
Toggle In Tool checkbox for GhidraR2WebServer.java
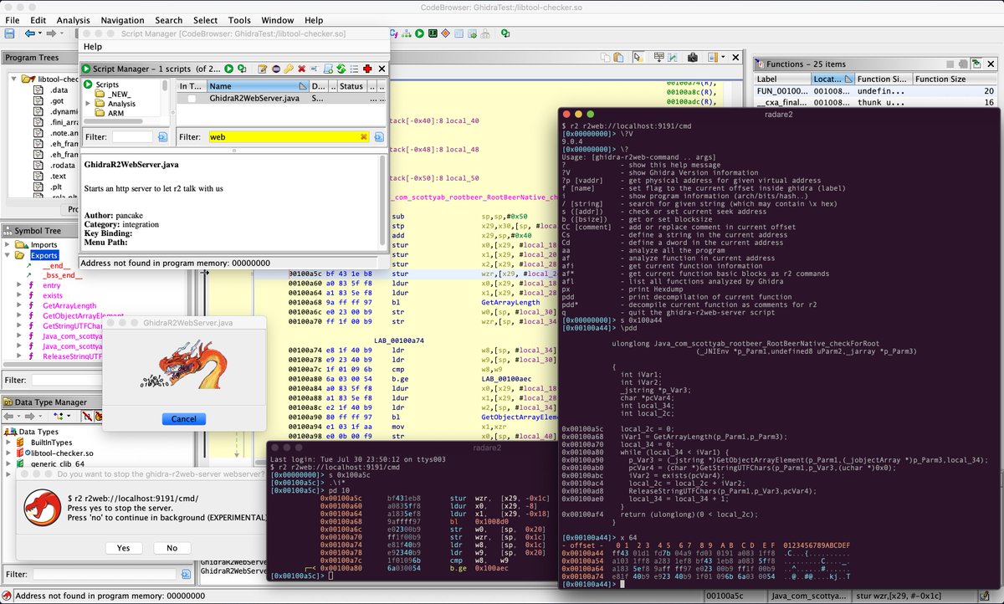pyautogui.click(x=192, y=99)
